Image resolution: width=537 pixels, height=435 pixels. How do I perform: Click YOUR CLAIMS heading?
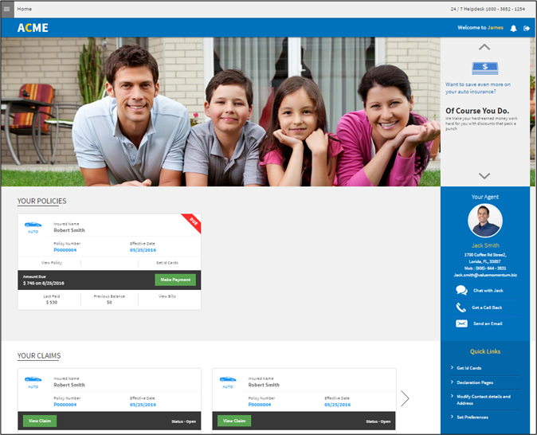click(x=39, y=355)
